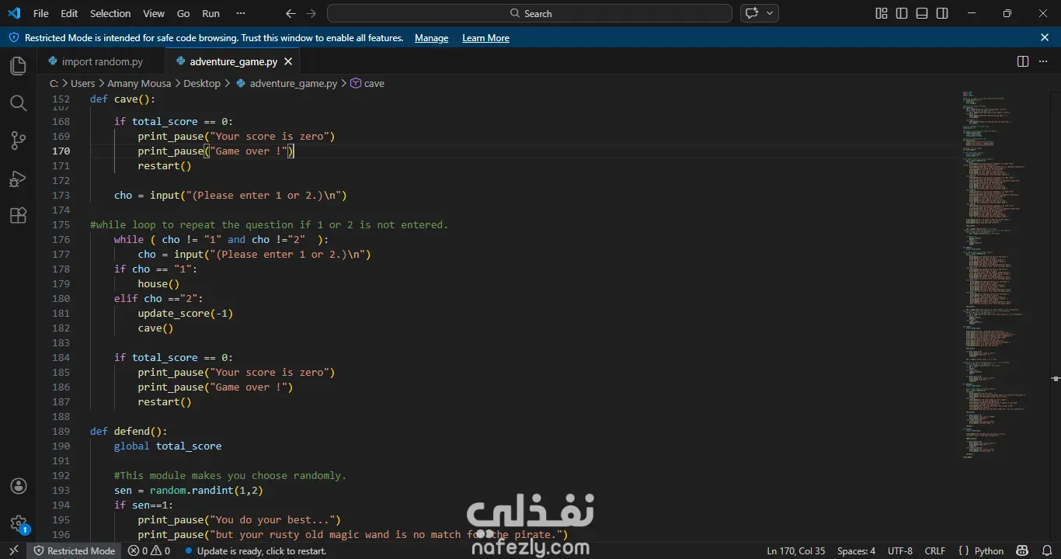Click "house()" on line 179

(x=158, y=283)
